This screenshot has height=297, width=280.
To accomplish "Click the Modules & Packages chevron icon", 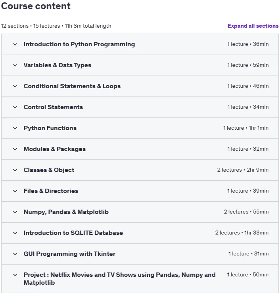I will [15, 149].
